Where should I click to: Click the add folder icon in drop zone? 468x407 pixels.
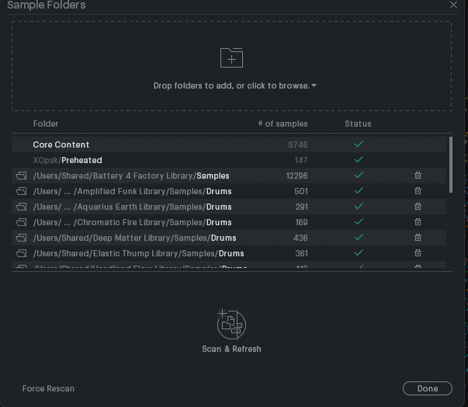click(x=231, y=57)
